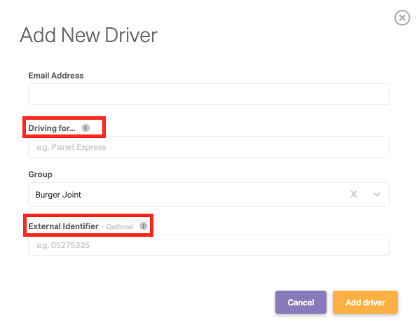This screenshot has width=419, height=332.
Task: Select the External Identifier input box
Action: 209,245
